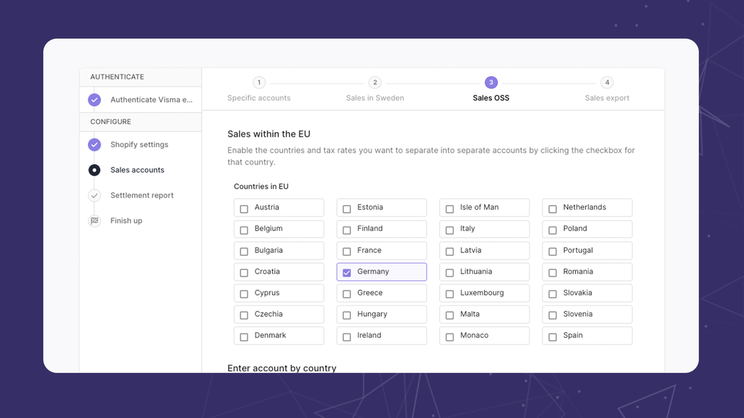The height and width of the screenshot is (418, 744).
Task: Click the step 2 circle above Sales in Sweden
Action: 375,82
